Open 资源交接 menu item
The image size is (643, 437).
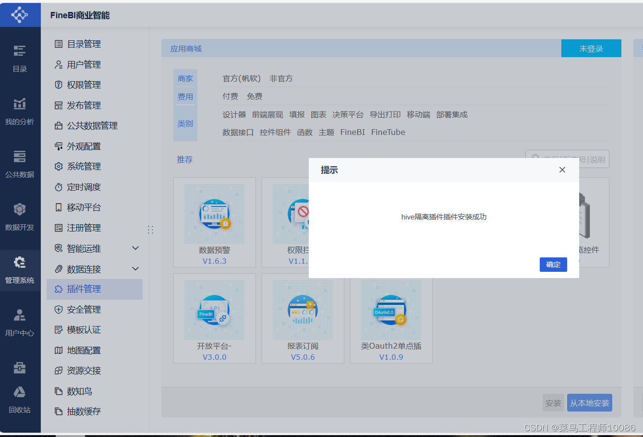[95, 371]
